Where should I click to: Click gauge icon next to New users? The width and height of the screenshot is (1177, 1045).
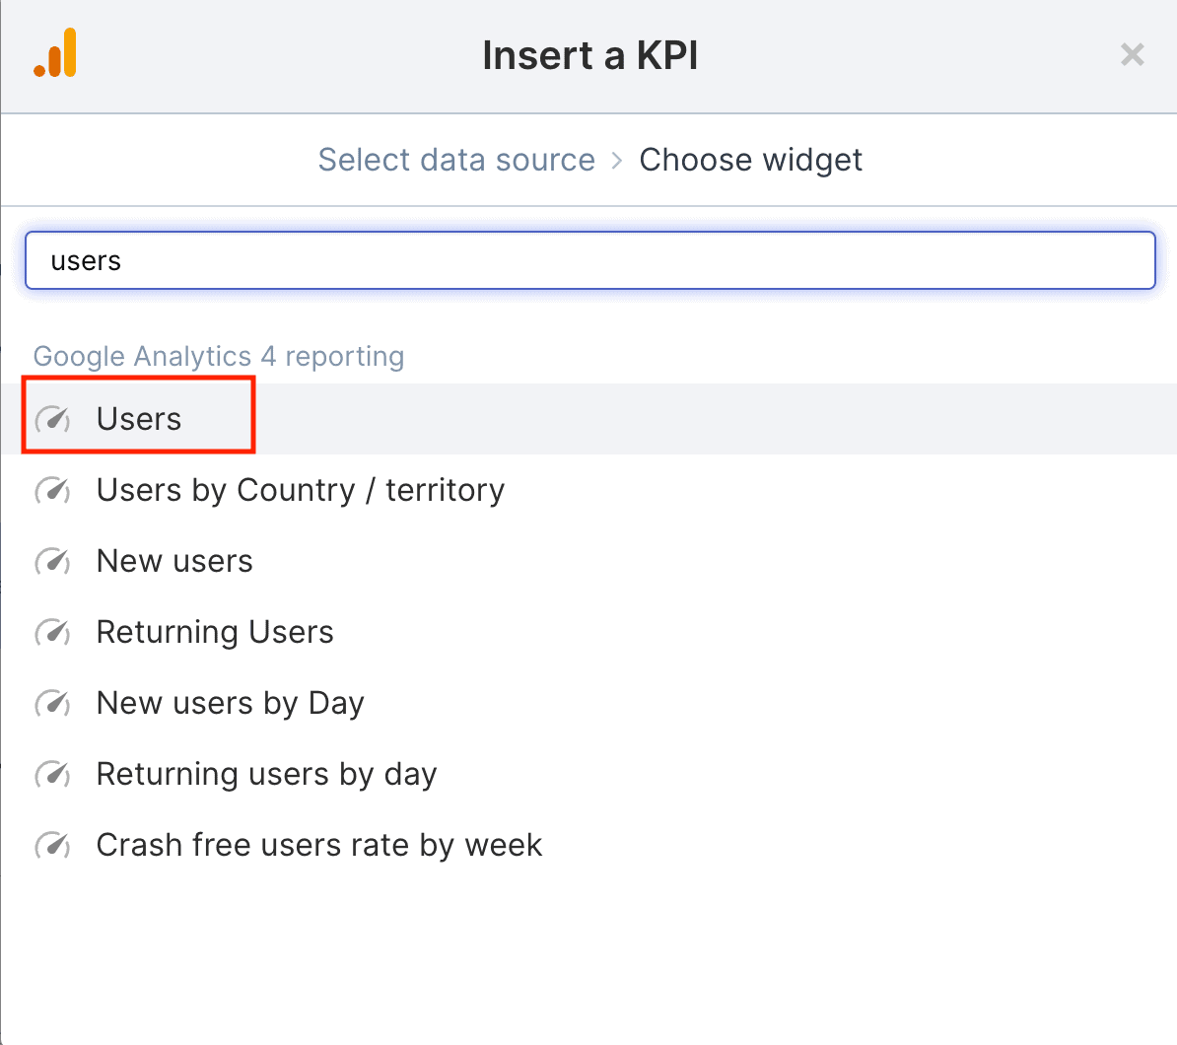tap(52, 561)
